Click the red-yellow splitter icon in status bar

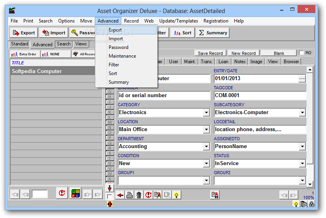click(110, 204)
